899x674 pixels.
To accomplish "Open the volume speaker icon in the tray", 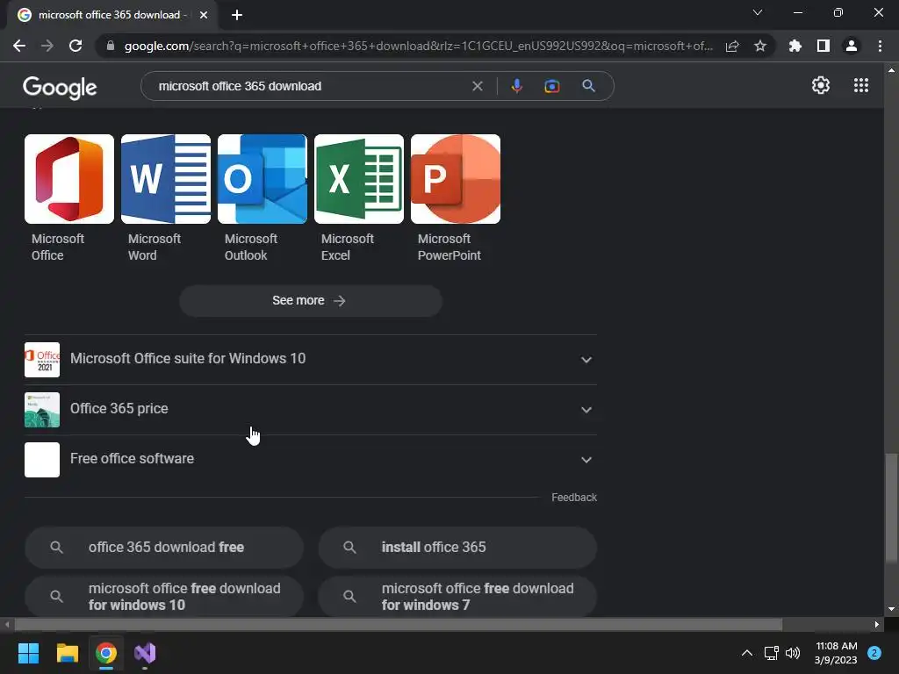I will tap(793, 653).
